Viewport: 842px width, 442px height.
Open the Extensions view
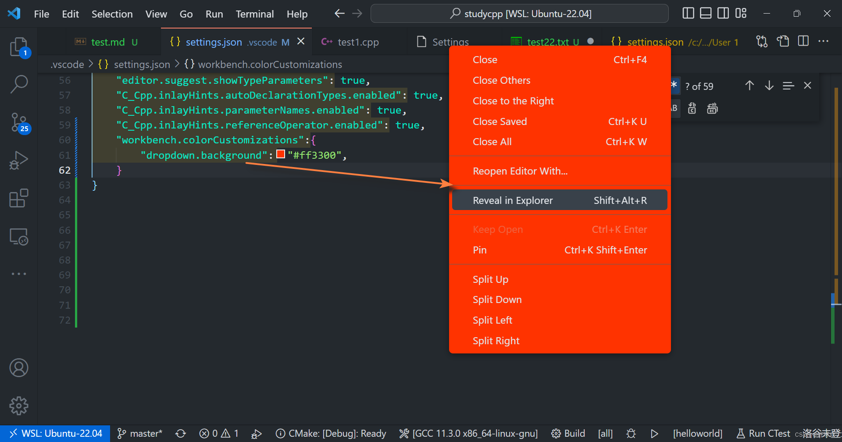[x=19, y=198]
